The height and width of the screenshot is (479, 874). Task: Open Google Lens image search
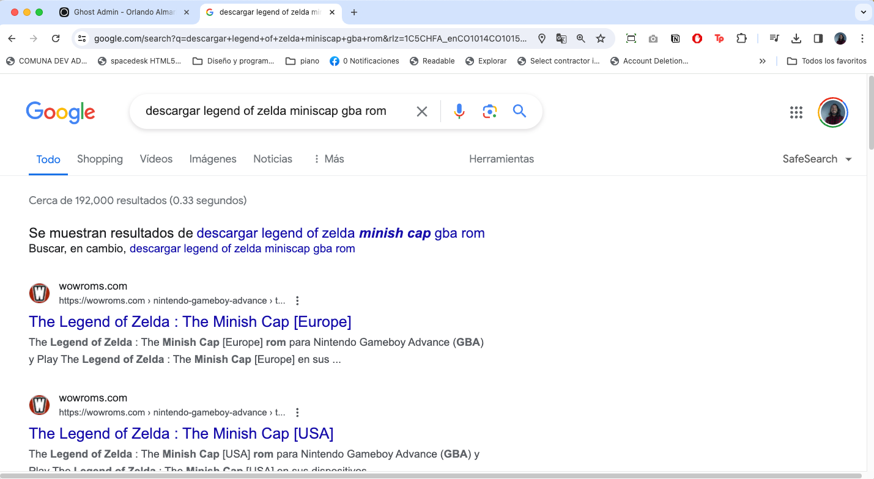489,111
